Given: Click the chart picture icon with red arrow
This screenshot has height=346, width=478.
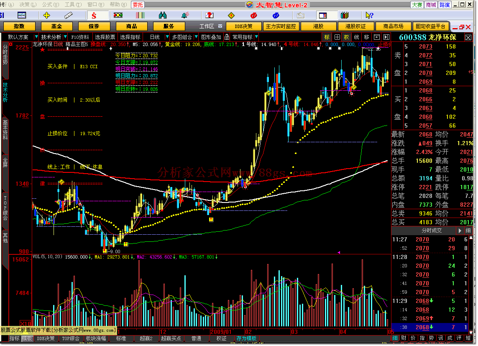Looking at the screenshot, I should point(209,15).
